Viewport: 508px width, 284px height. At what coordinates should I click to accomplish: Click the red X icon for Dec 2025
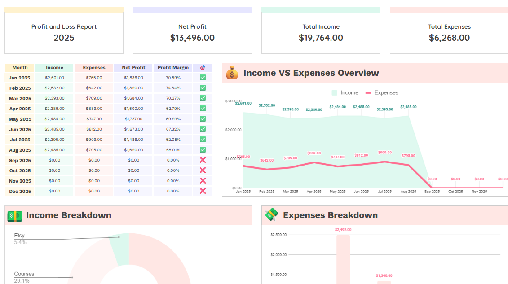coord(202,191)
